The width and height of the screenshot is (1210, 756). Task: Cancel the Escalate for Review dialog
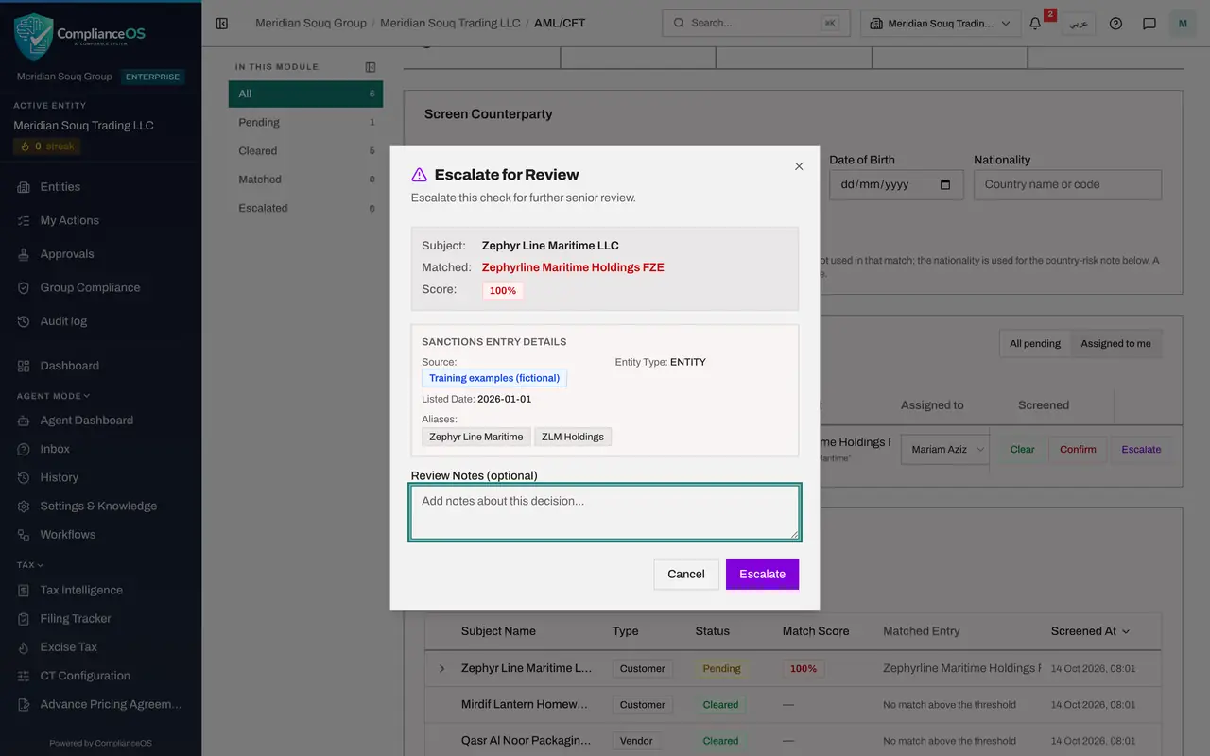[x=686, y=575]
